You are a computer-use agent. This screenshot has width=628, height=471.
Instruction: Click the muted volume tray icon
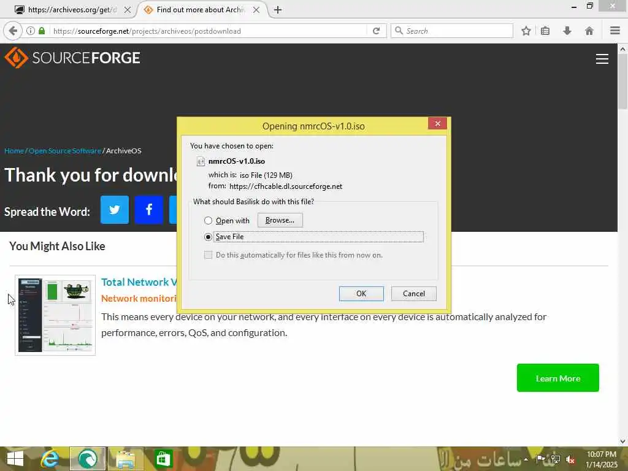(x=570, y=460)
